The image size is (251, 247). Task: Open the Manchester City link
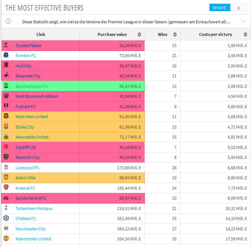[30, 229]
